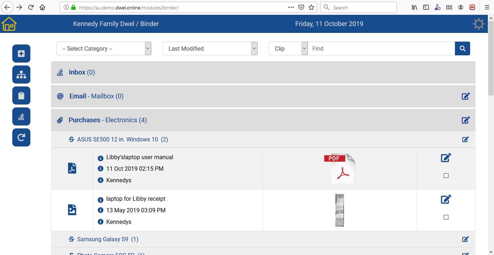
Task: Click the info icon beside 13 May 2019 03:09 PM
Action: pos(101,211)
